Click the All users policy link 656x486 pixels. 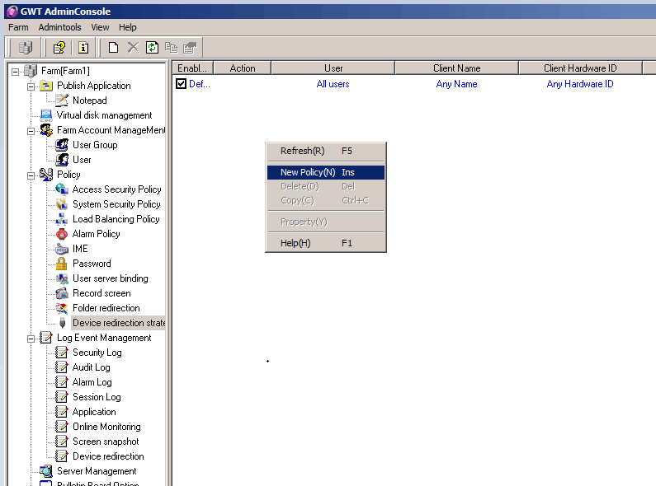pos(333,84)
